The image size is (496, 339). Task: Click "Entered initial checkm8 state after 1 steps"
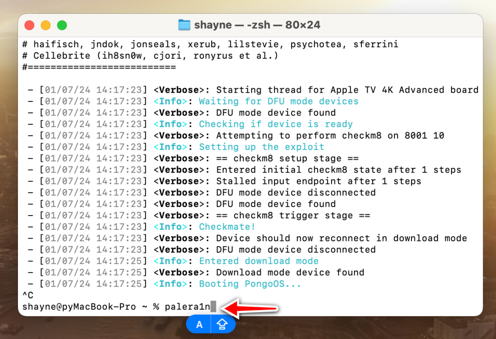338,170
